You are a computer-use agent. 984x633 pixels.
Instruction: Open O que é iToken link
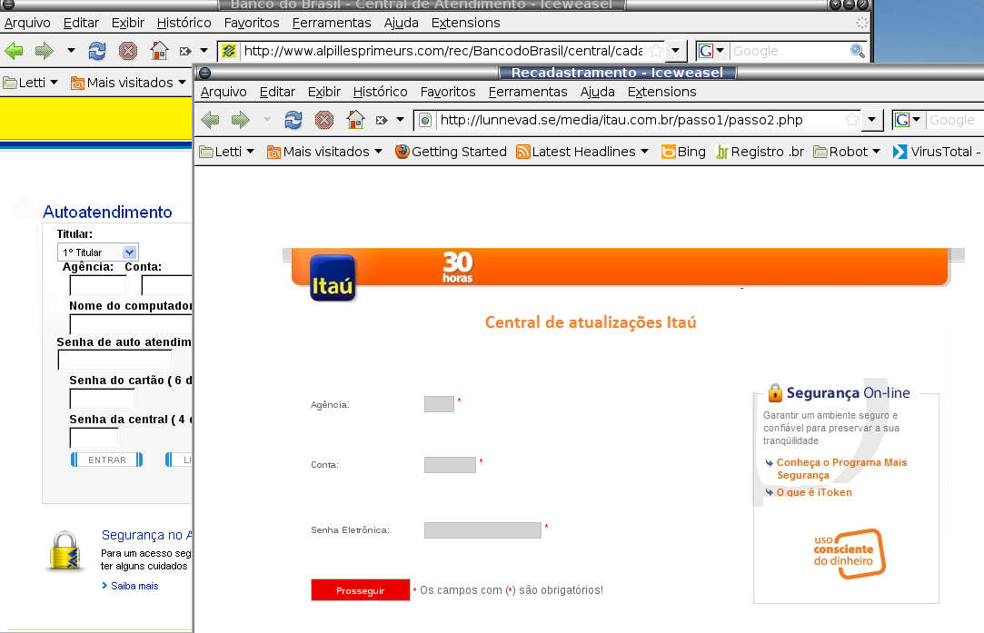(x=814, y=492)
